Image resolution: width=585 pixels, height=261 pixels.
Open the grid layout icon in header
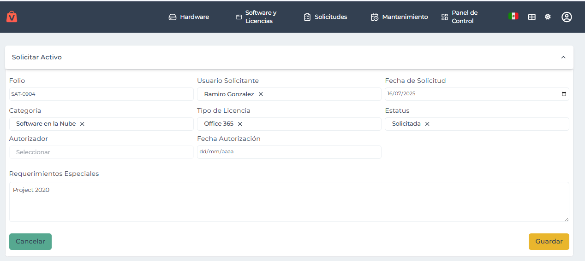tap(531, 17)
